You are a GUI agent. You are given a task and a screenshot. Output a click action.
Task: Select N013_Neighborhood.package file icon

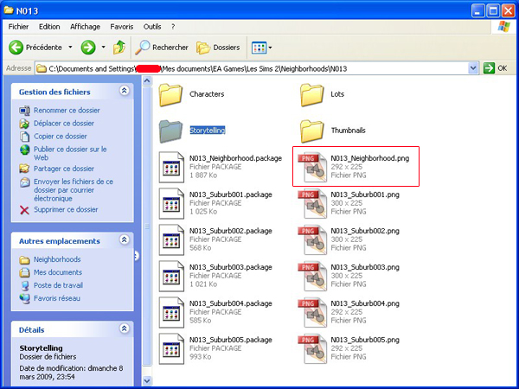click(x=171, y=168)
